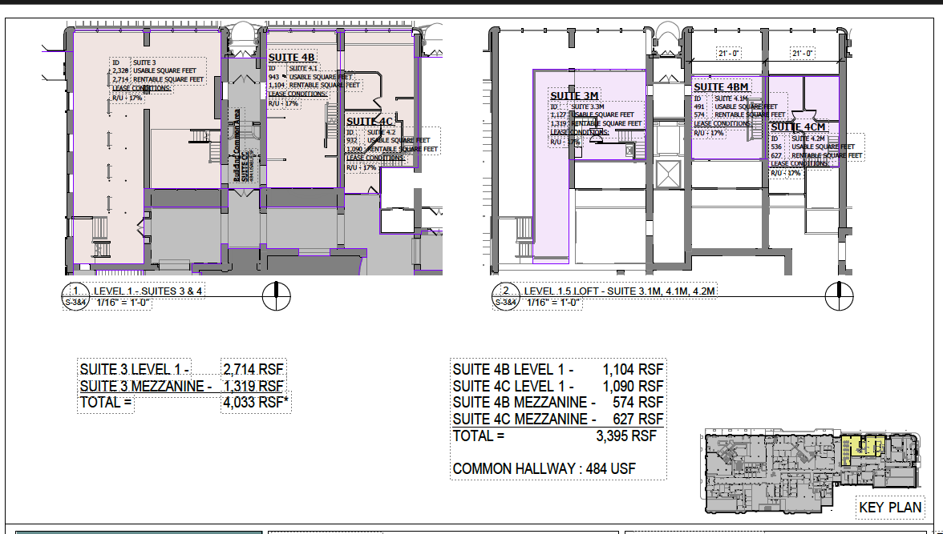Viewport: 943px width, 534px height.
Task: Click the key plan building thumbnail
Action: 811,470
